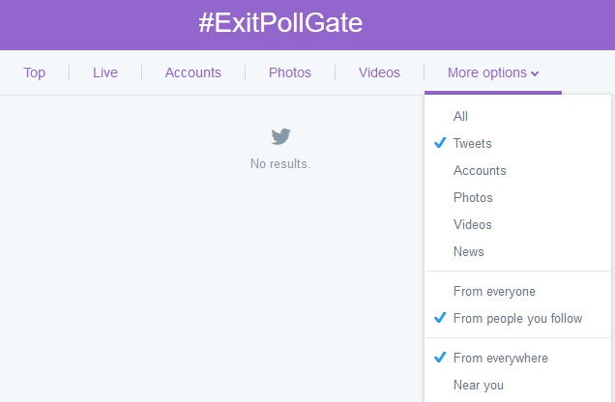
Task: Choose Photos from the dropdown menu
Action: [x=473, y=197]
